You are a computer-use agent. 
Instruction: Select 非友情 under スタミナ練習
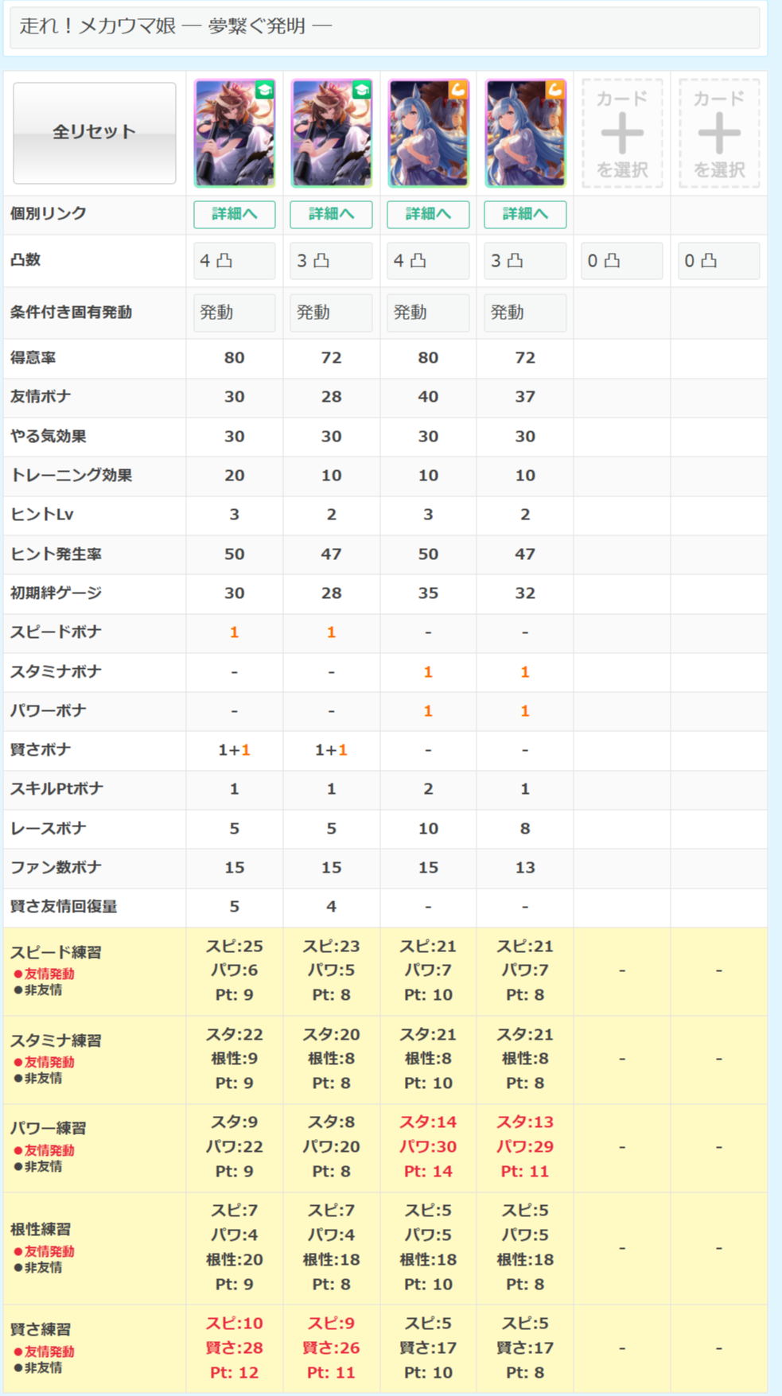[37, 1079]
